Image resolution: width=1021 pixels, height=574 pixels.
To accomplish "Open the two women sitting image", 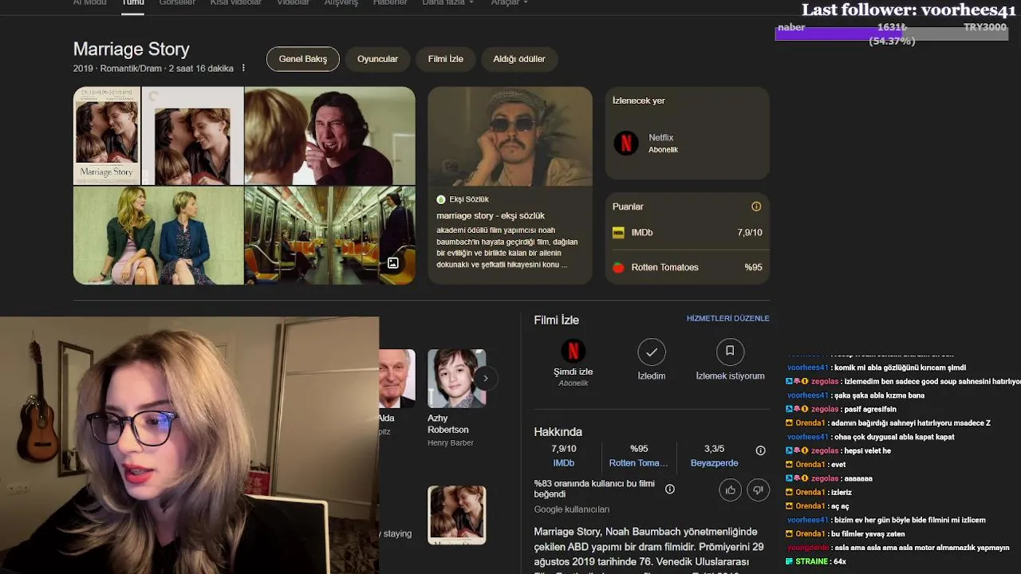I will point(158,235).
